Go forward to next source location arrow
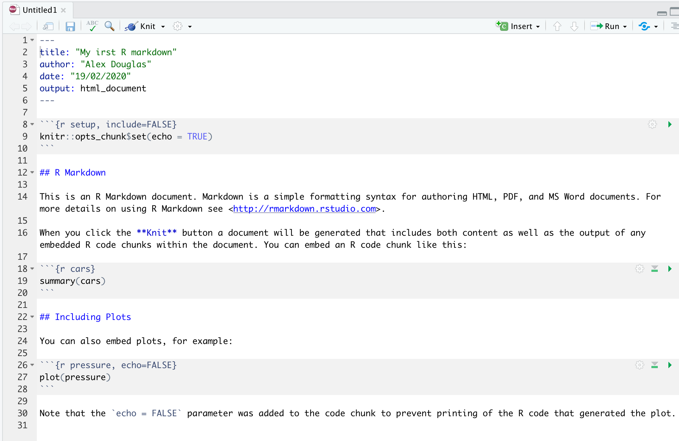This screenshot has width=679, height=441. click(x=27, y=26)
